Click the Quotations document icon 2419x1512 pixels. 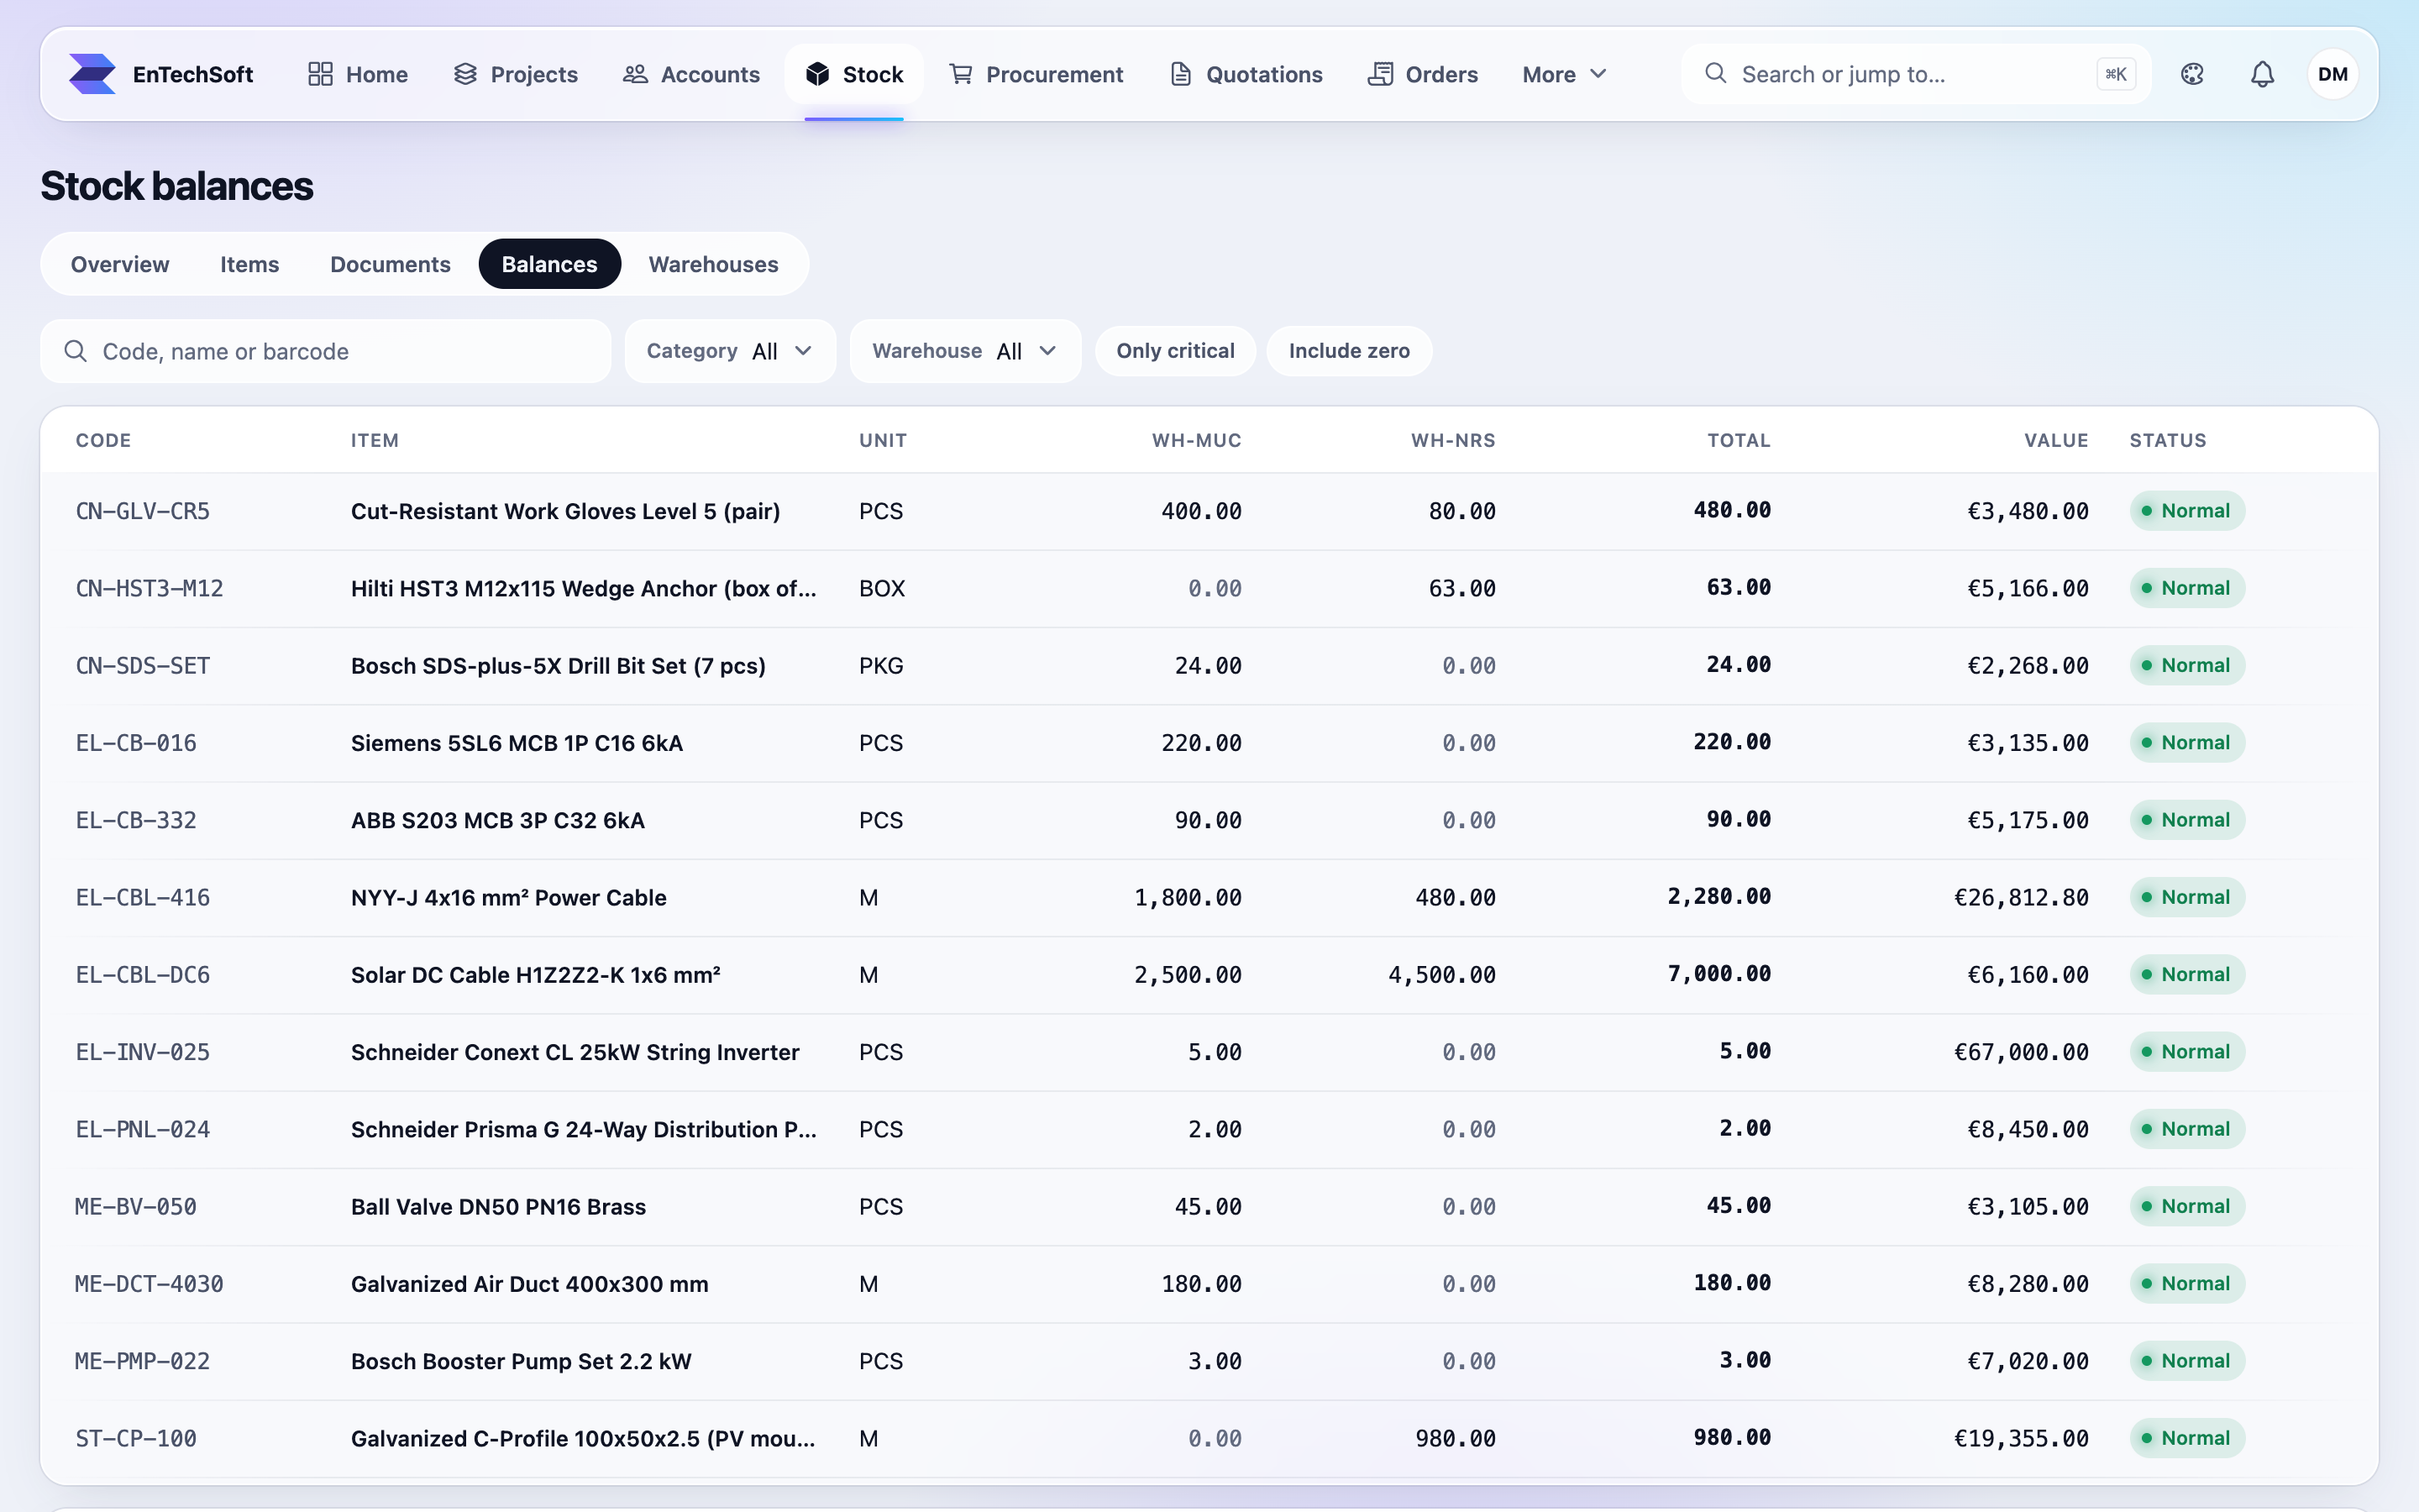pos(1180,74)
